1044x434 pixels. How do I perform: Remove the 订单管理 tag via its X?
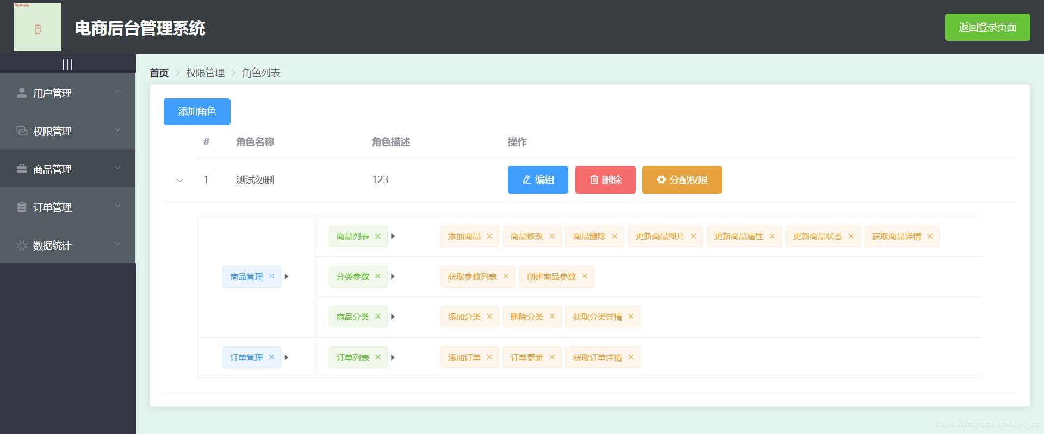click(x=271, y=357)
